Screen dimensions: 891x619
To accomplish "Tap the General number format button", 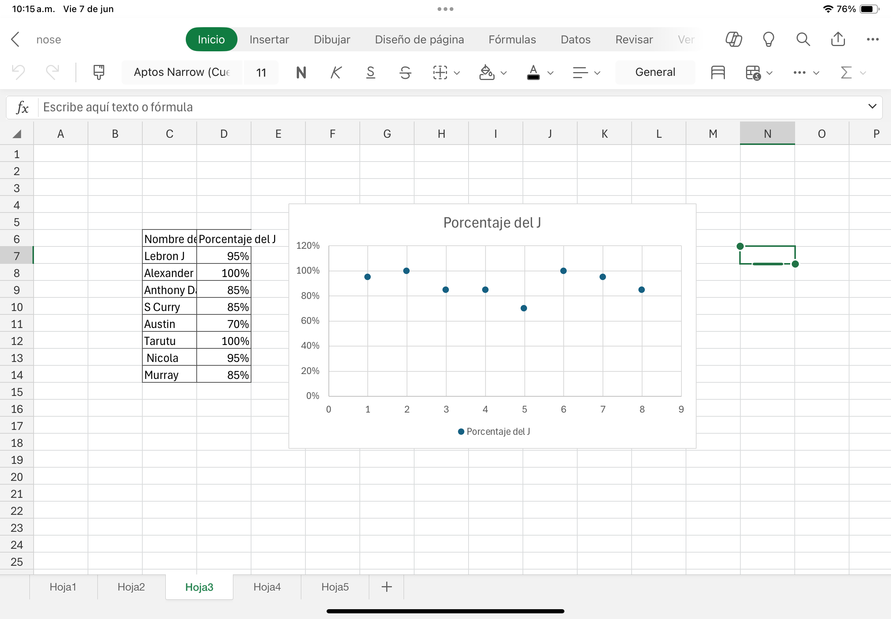I will pos(655,72).
